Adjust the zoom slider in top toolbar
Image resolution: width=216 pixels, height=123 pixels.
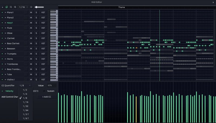(39, 7)
